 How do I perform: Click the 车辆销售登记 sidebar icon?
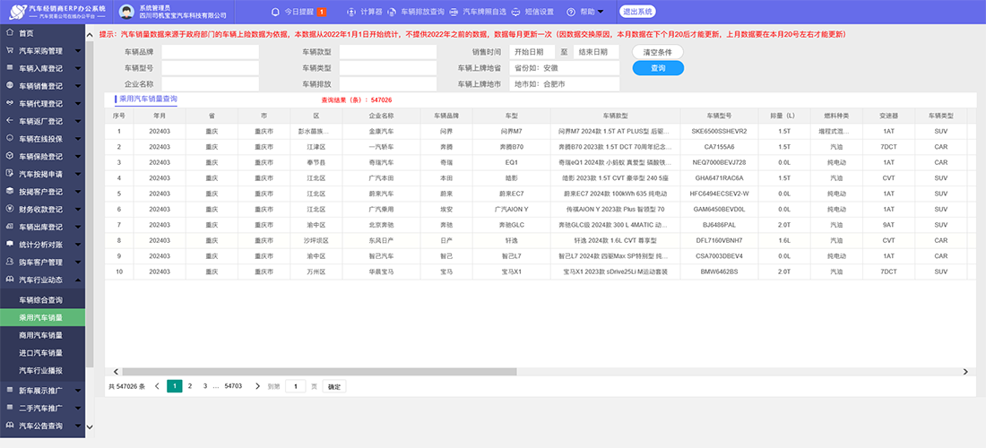coord(10,85)
